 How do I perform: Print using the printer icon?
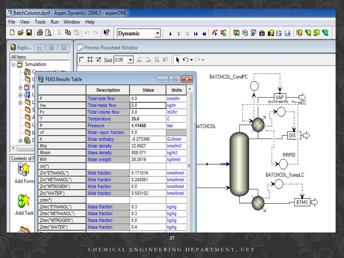pos(40,33)
